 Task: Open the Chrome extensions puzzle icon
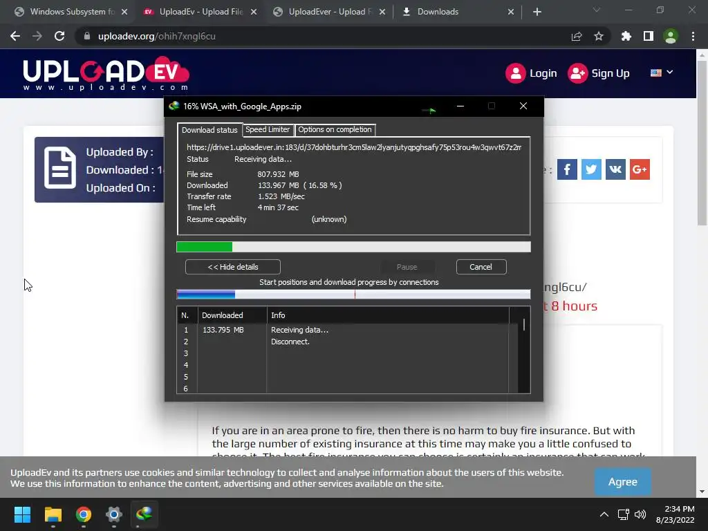point(626,36)
